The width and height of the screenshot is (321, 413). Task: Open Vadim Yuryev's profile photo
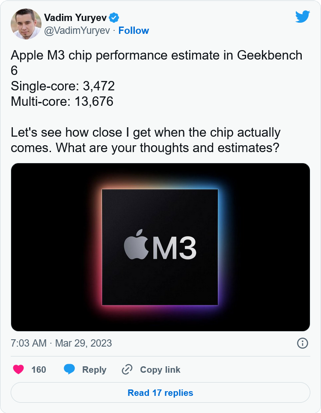click(26, 24)
